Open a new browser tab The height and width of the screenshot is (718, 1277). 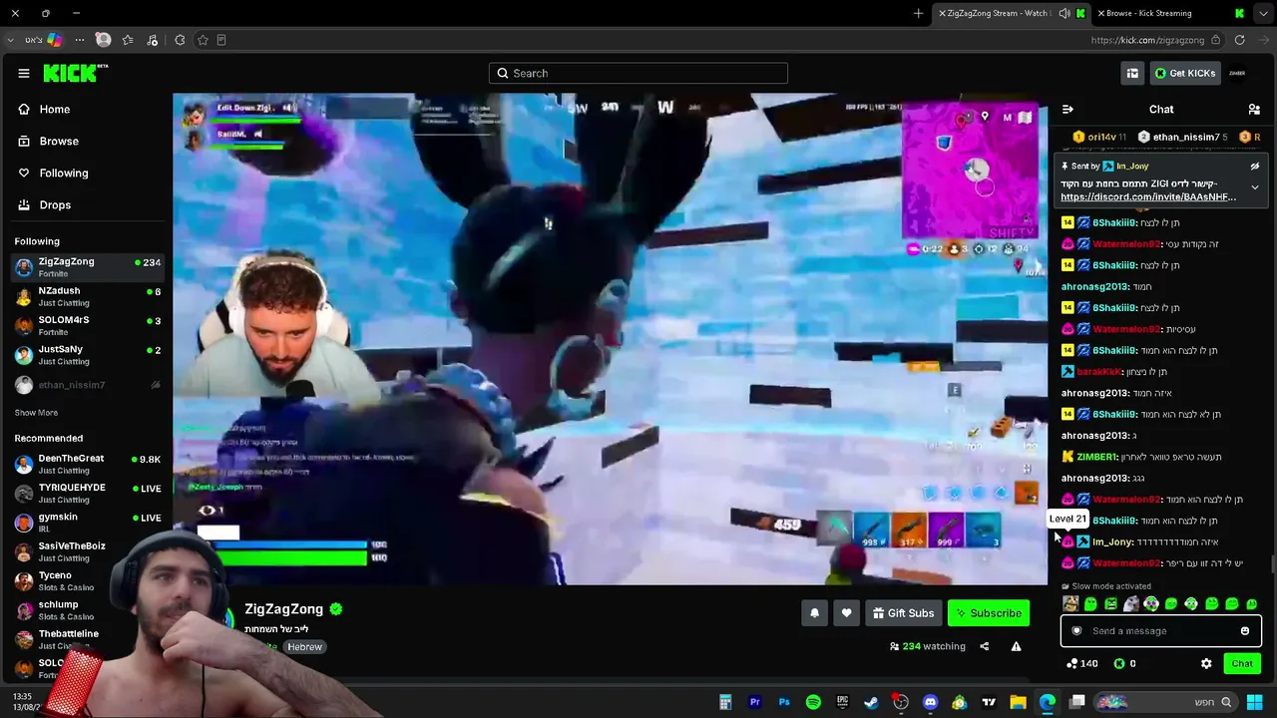click(x=919, y=13)
